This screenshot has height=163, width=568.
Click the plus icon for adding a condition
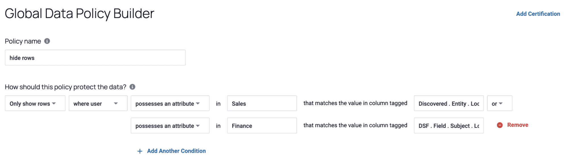pyautogui.click(x=140, y=151)
